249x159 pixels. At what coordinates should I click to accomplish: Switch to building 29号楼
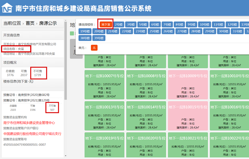pyautogui.click(x=210, y=31)
